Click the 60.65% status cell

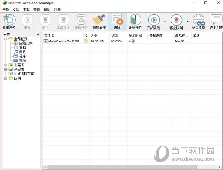(116, 41)
